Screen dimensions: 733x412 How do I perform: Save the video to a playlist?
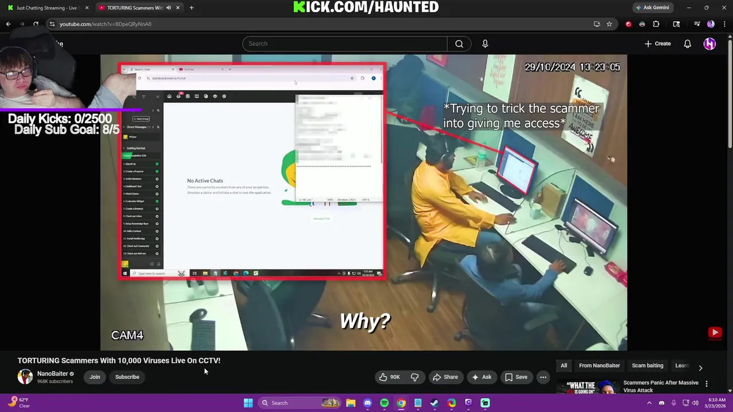pyautogui.click(x=516, y=377)
